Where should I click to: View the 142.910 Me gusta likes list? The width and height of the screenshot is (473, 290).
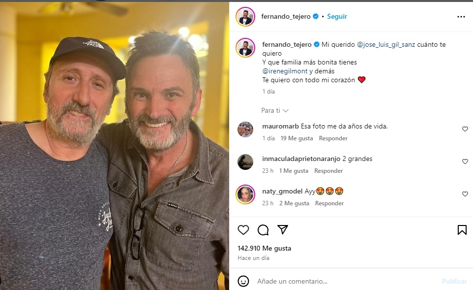(x=264, y=248)
